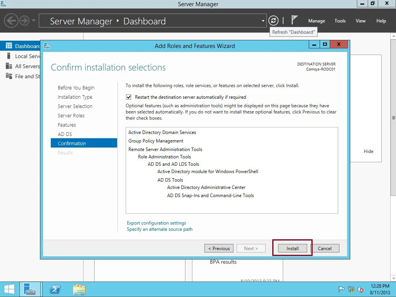The width and height of the screenshot is (396, 297).
Task: Open the View menu
Action: [360, 21]
